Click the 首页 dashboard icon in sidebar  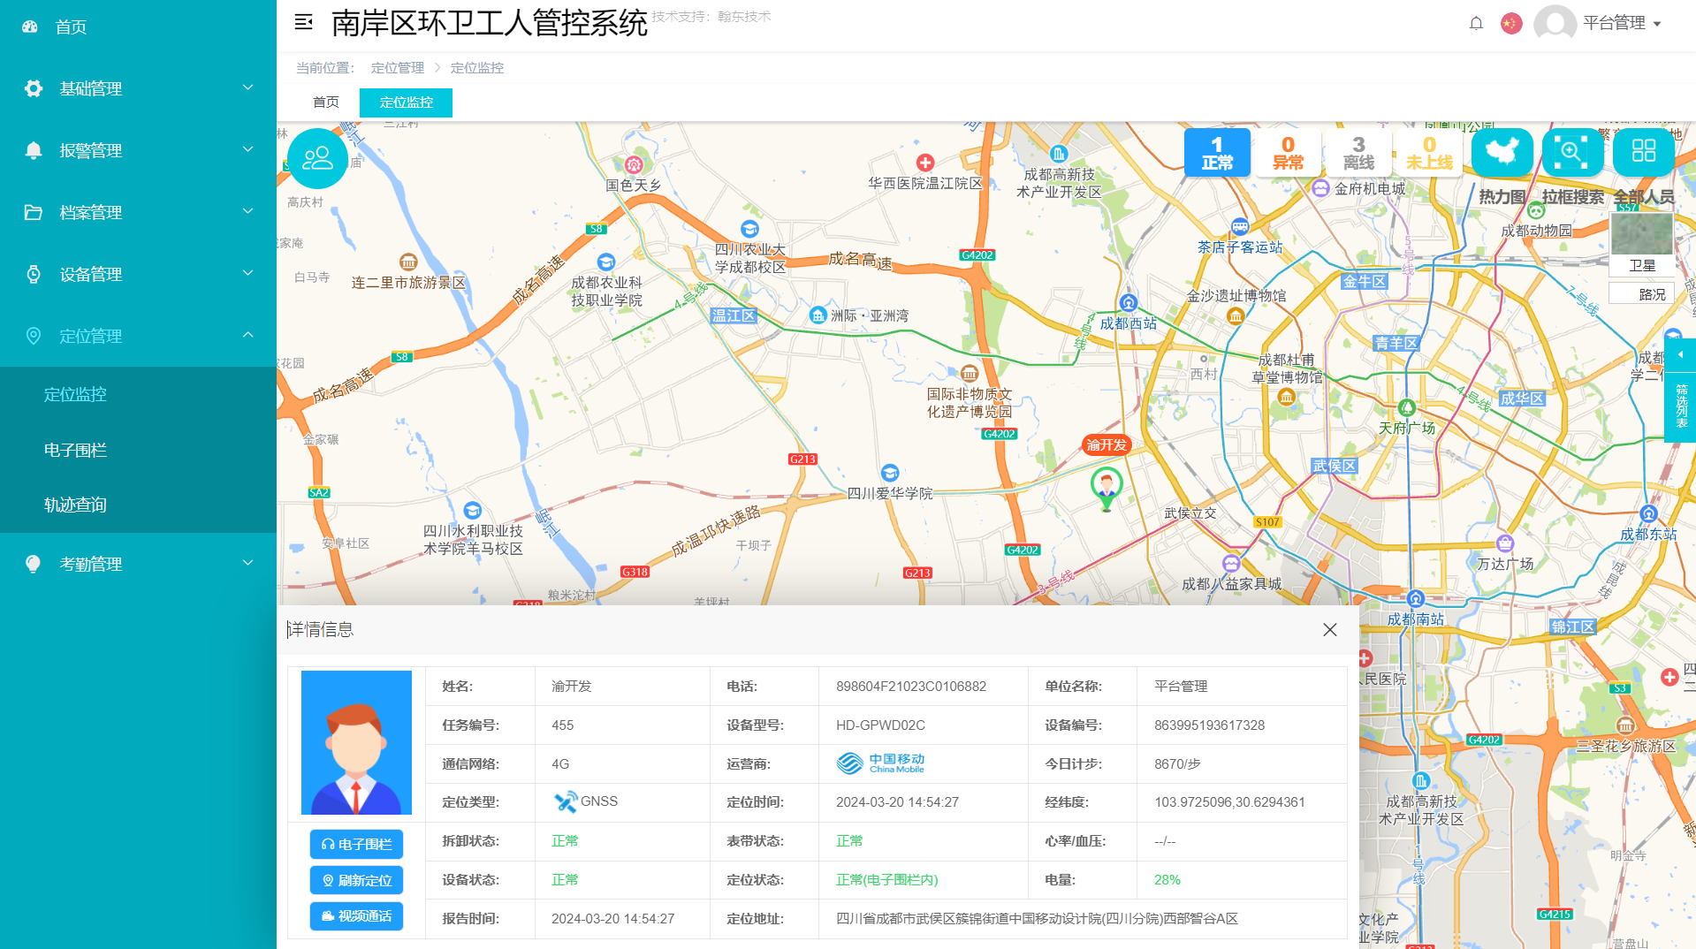coord(30,27)
